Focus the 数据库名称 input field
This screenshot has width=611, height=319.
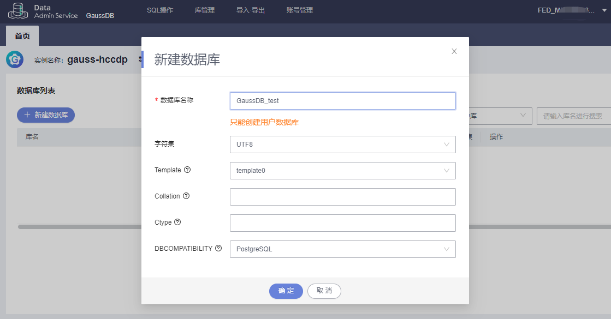(342, 101)
